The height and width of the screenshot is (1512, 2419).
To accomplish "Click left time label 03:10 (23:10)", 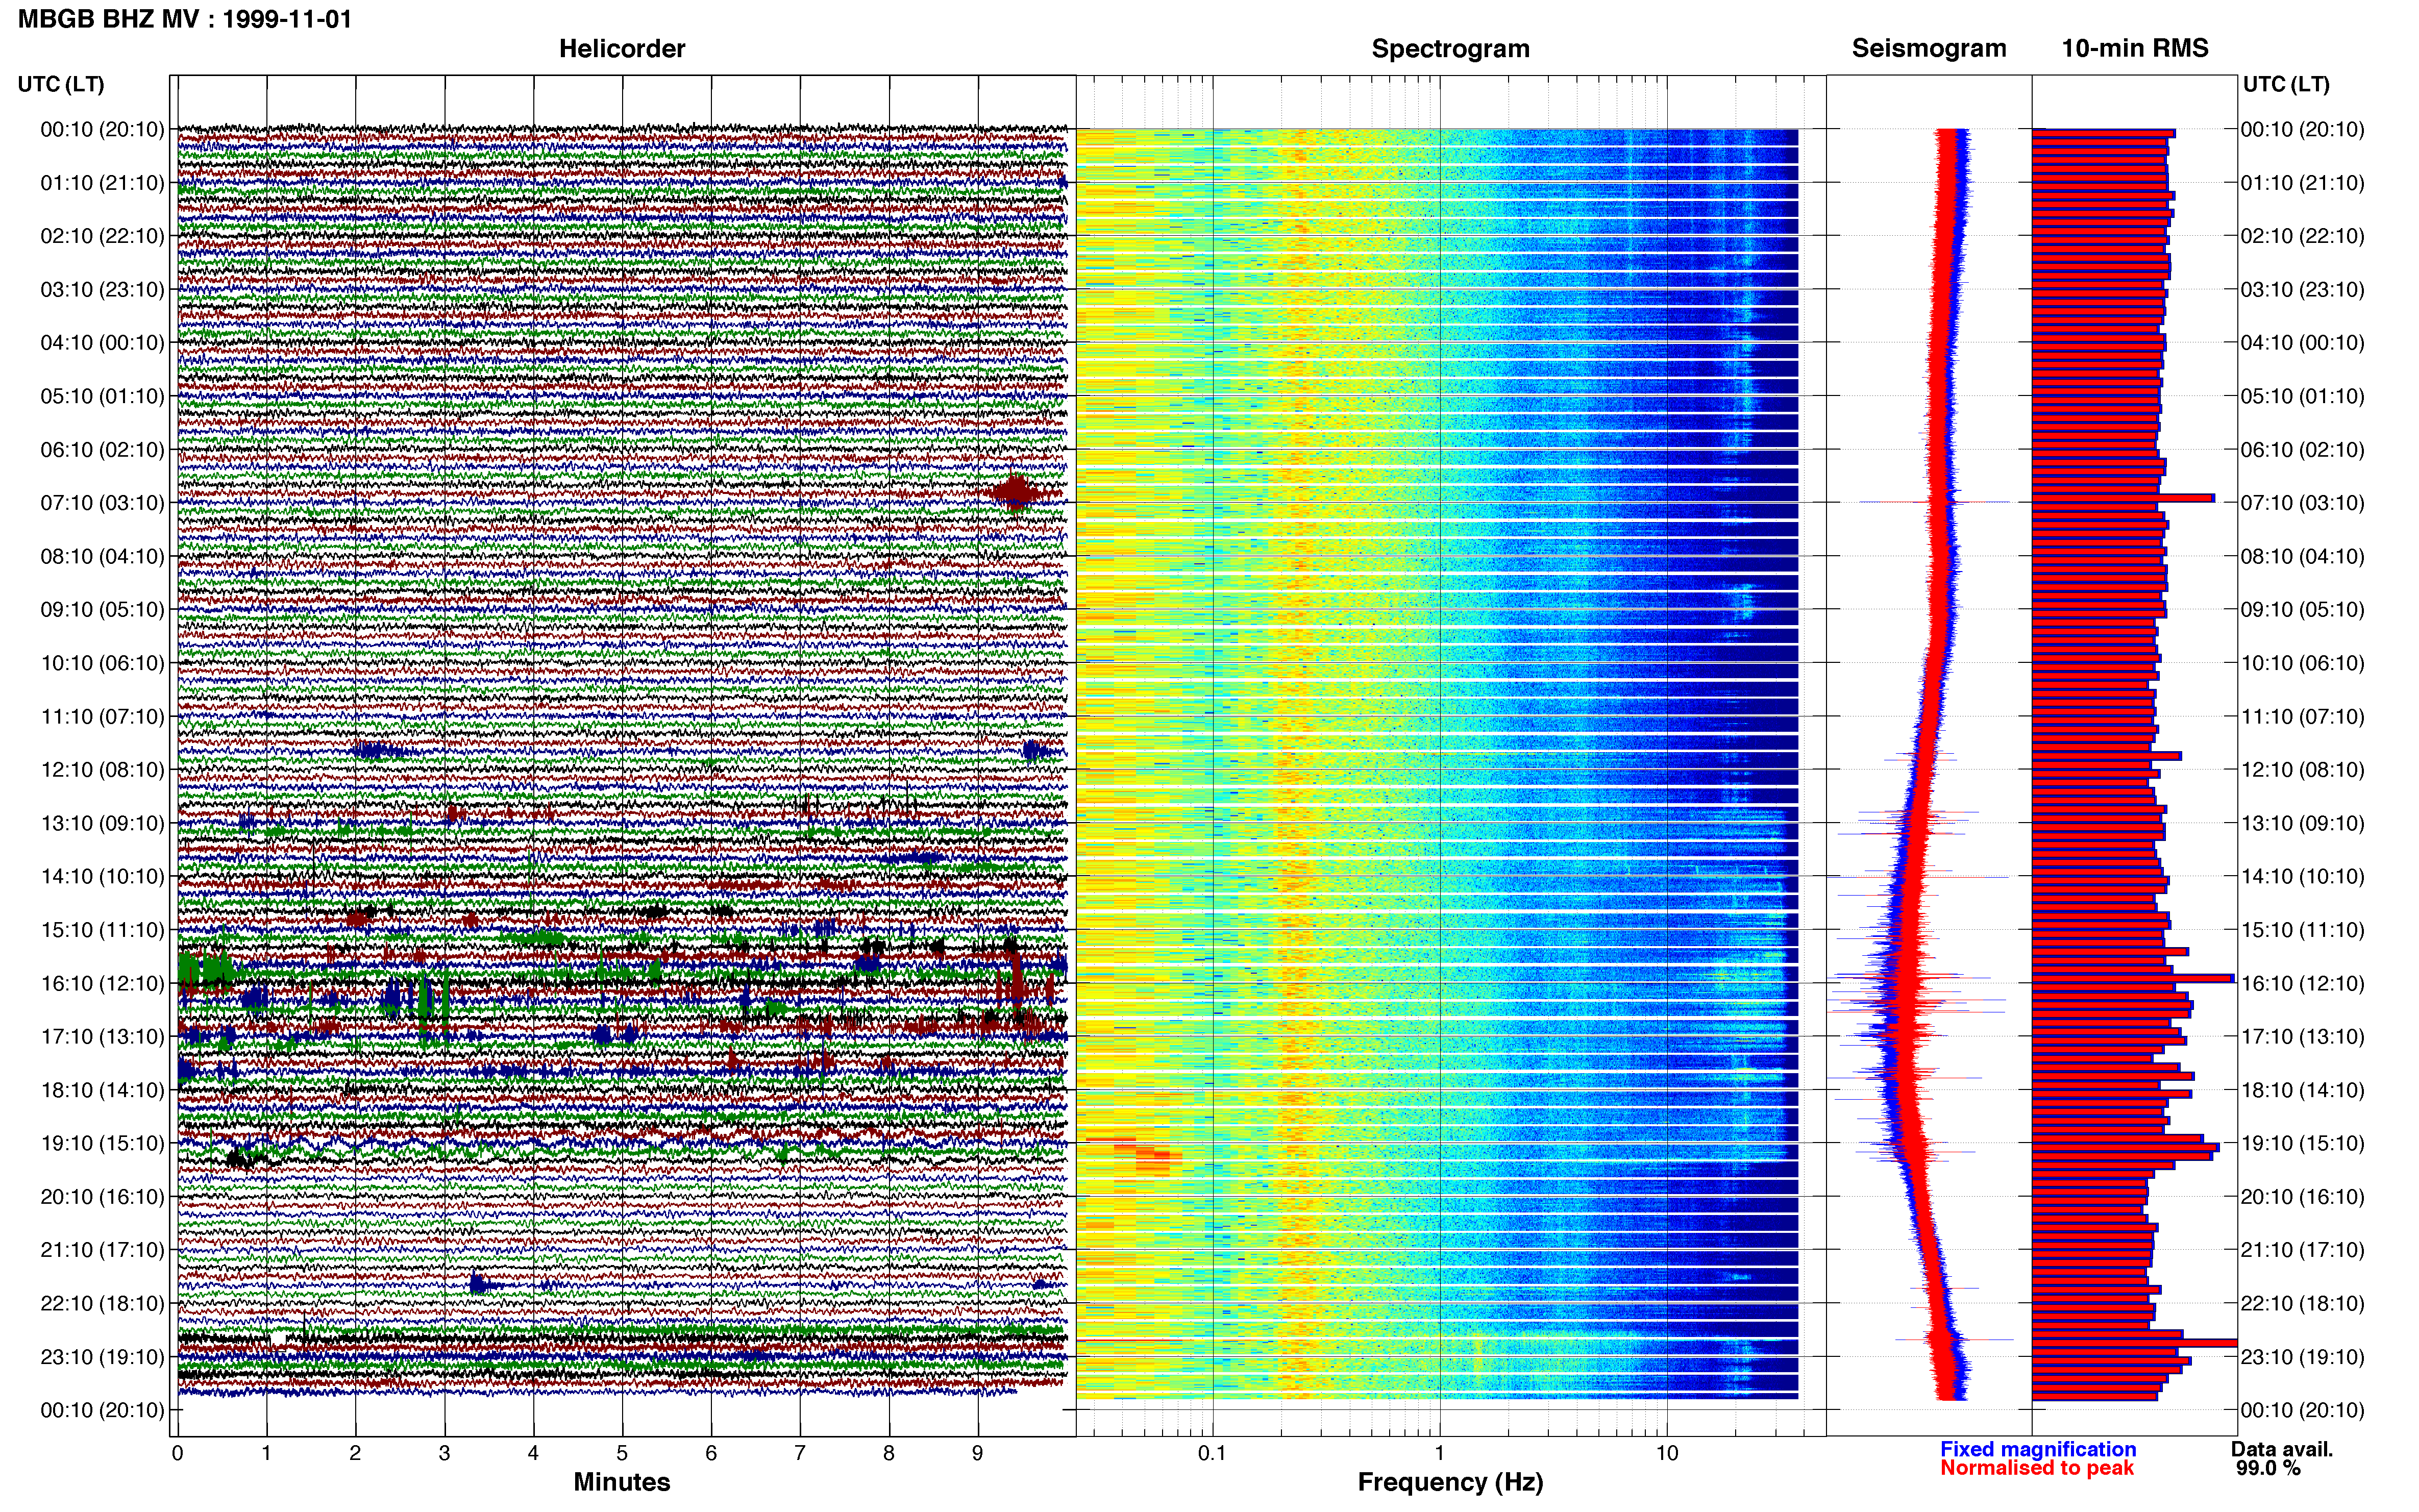I will (102, 289).
